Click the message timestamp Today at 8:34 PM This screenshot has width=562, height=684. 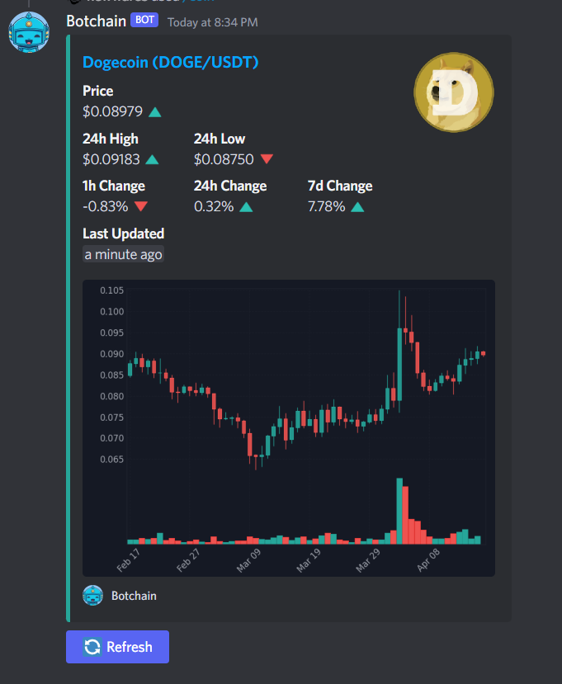[x=212, y=21]
